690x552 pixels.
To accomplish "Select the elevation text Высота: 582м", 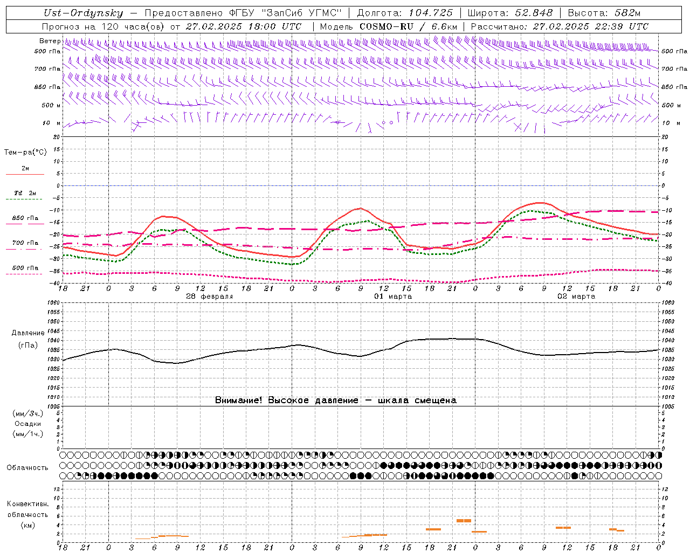I will (x=604, y=13).
